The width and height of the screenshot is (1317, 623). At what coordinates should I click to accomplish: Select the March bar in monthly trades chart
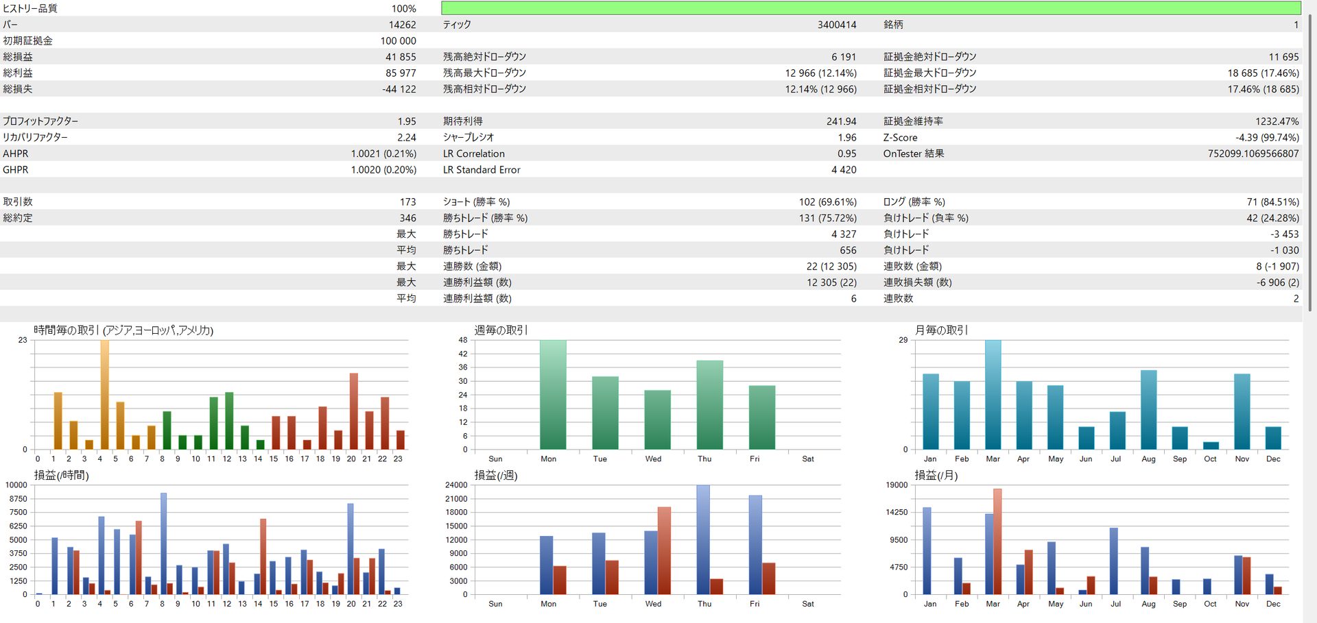(x=993, y=395)
